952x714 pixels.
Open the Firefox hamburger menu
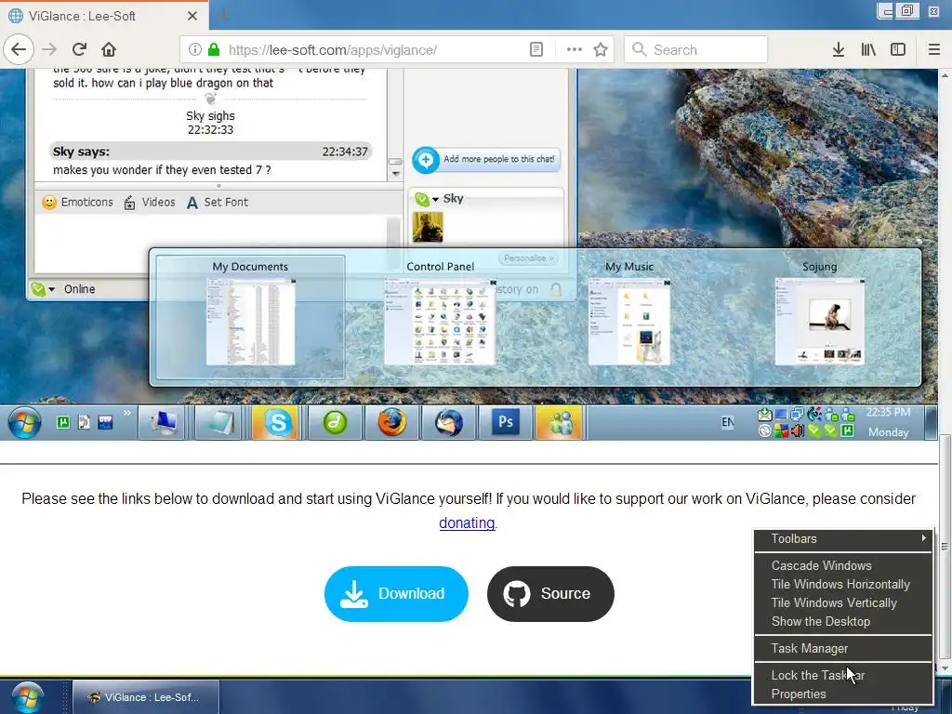point(933,49)
